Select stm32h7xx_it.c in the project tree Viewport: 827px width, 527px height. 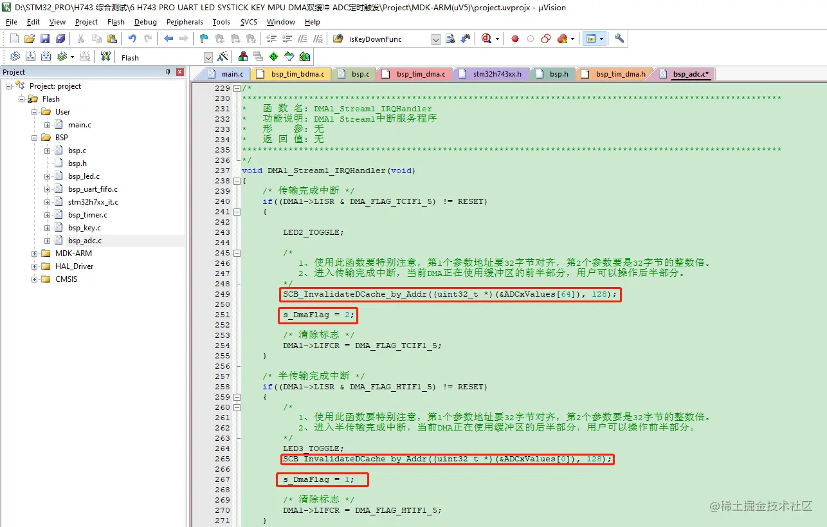(93, 202)
